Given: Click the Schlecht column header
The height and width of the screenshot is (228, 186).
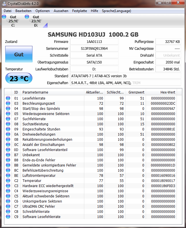Looking at the screenshot, I should click(115, 92).
